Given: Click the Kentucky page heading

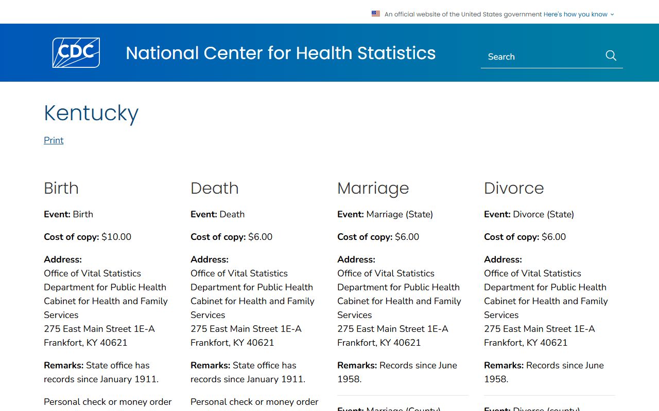Looking at the screenshot, I should click(91, 113).
